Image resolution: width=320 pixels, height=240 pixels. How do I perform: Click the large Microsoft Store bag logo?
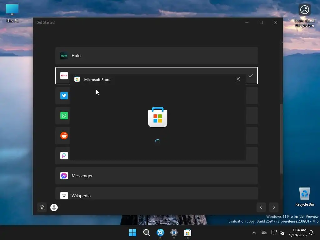pyautogui.click(x=157, y=117)
